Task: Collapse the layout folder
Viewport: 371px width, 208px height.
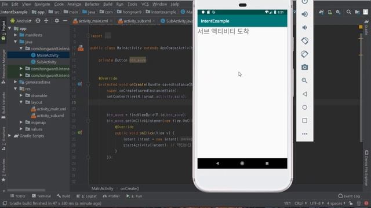Action: tap(21, 102)
